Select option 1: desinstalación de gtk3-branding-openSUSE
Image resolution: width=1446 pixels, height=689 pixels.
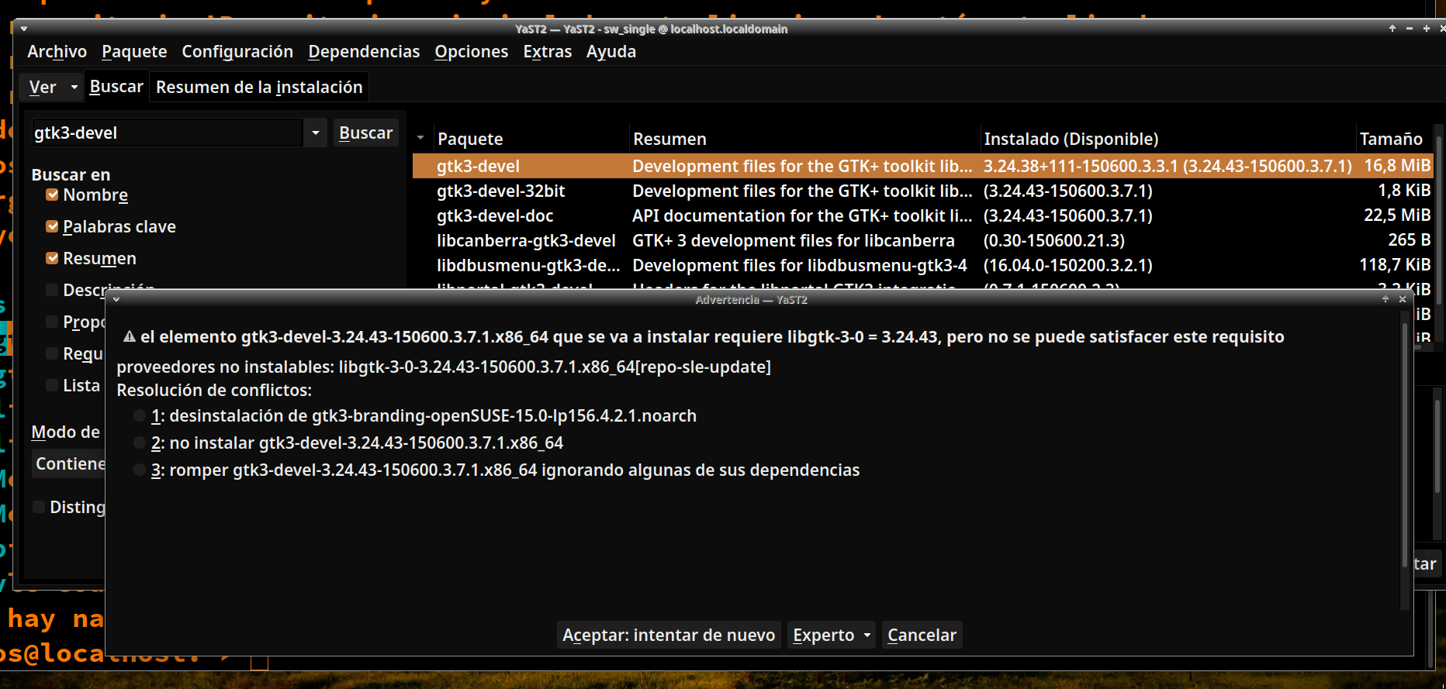(x=140, y=416)
